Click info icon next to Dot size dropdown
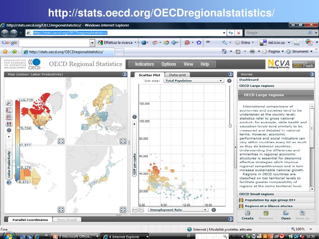 click(x=229, y=81)
